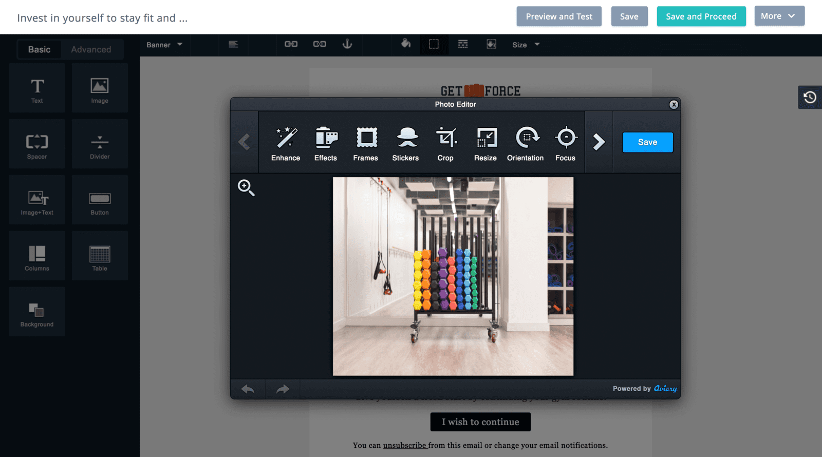Open the Enhance tool in Photo Editor
Image resolution: width=822 pixels, height=457 pixels.
[286, 143]
